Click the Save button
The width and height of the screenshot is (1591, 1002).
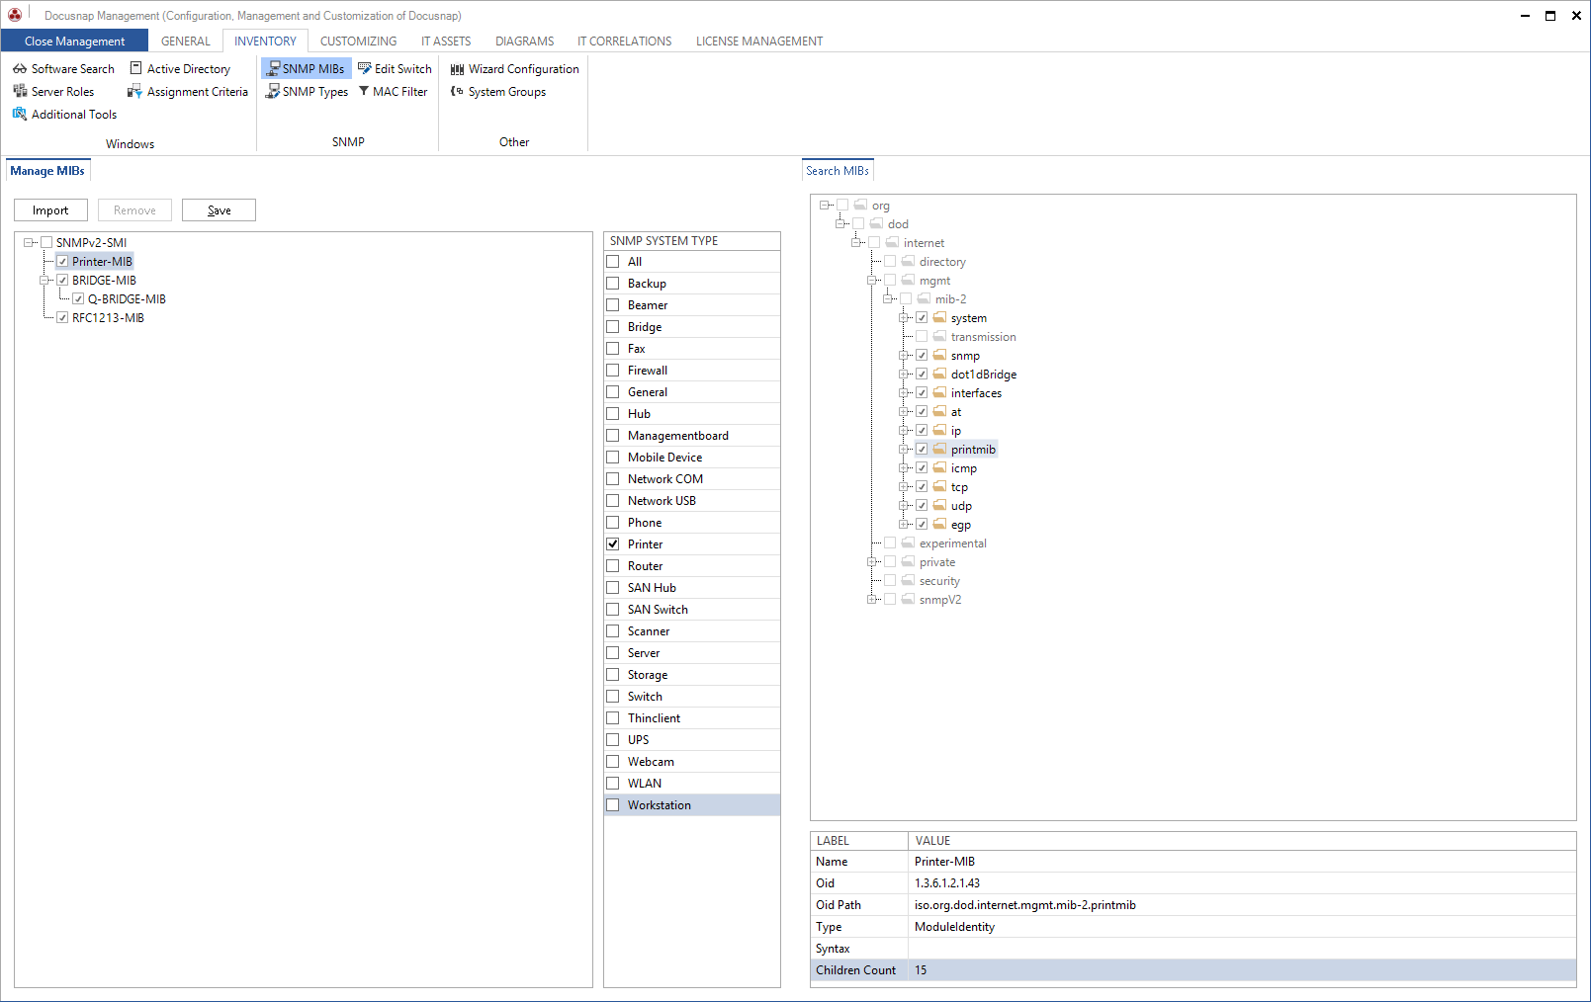[x=219, y=209]
